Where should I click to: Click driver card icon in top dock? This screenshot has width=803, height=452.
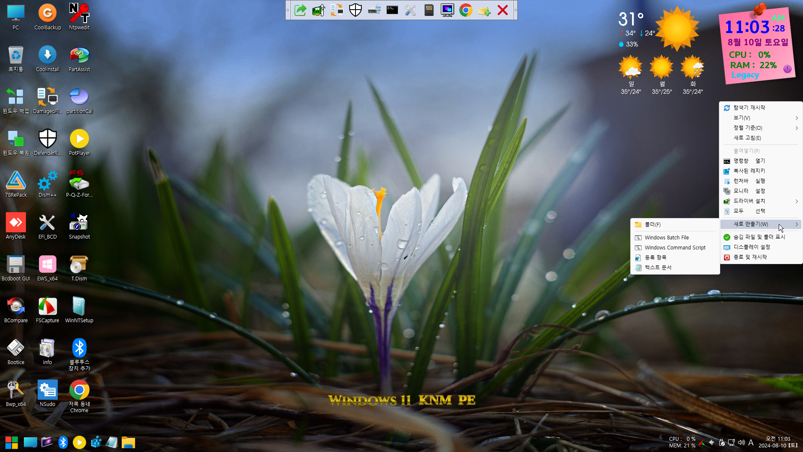319,10
